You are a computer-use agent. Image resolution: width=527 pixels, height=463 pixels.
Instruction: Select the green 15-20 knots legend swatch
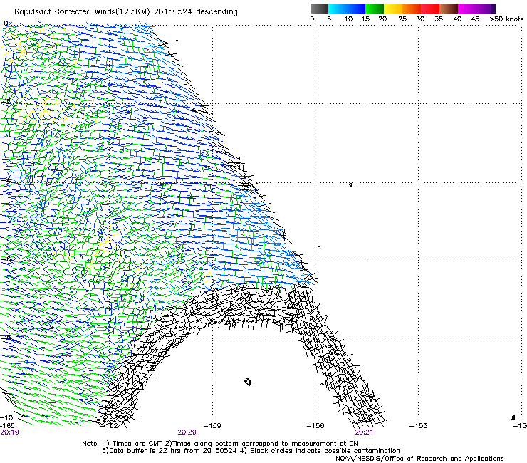coord(375,9)
